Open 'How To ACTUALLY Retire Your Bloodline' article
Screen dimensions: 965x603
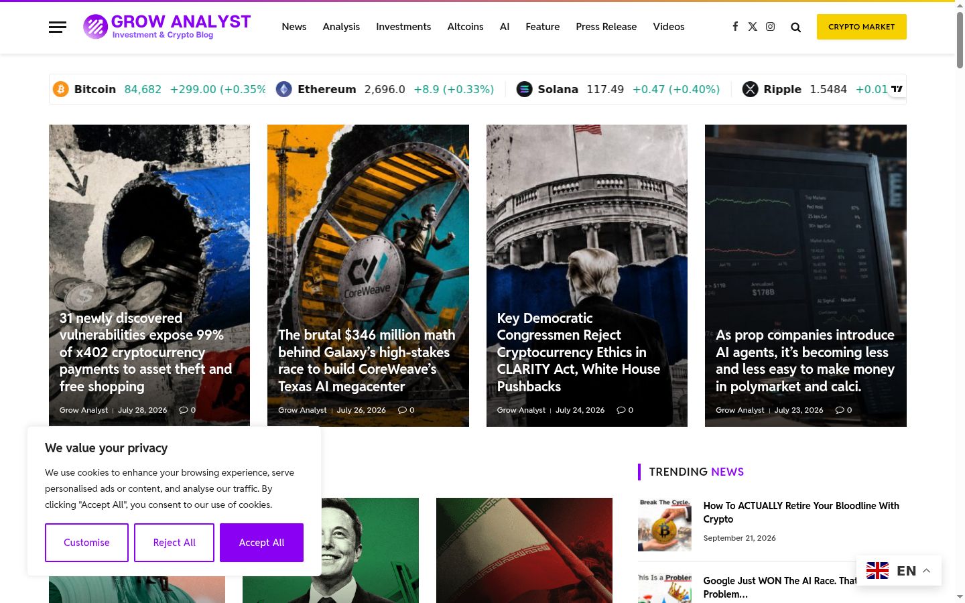(801, 513)
